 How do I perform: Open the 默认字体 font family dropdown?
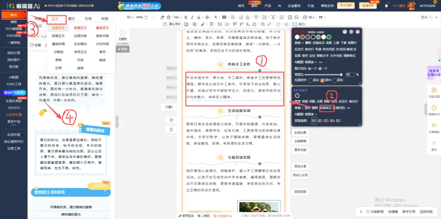tap(175, 24)
